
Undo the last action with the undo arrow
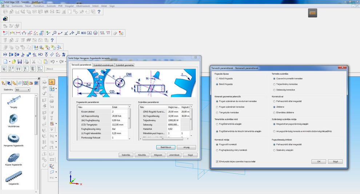pos(53,62)
